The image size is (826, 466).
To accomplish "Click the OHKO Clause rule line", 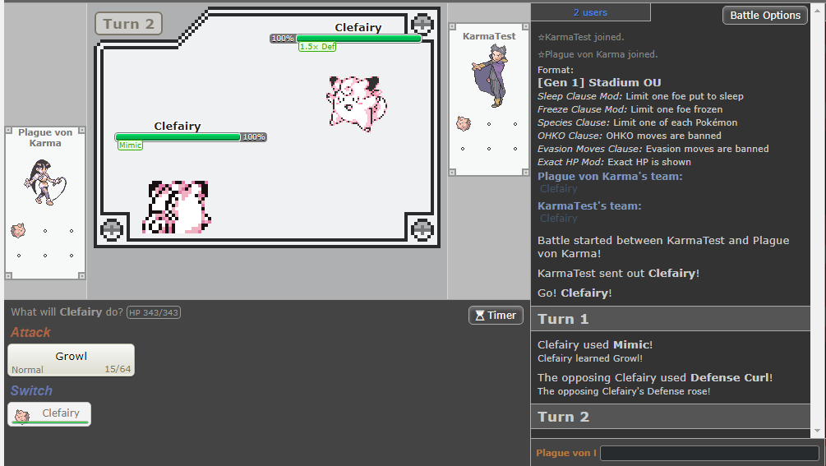I will (629, 136).
